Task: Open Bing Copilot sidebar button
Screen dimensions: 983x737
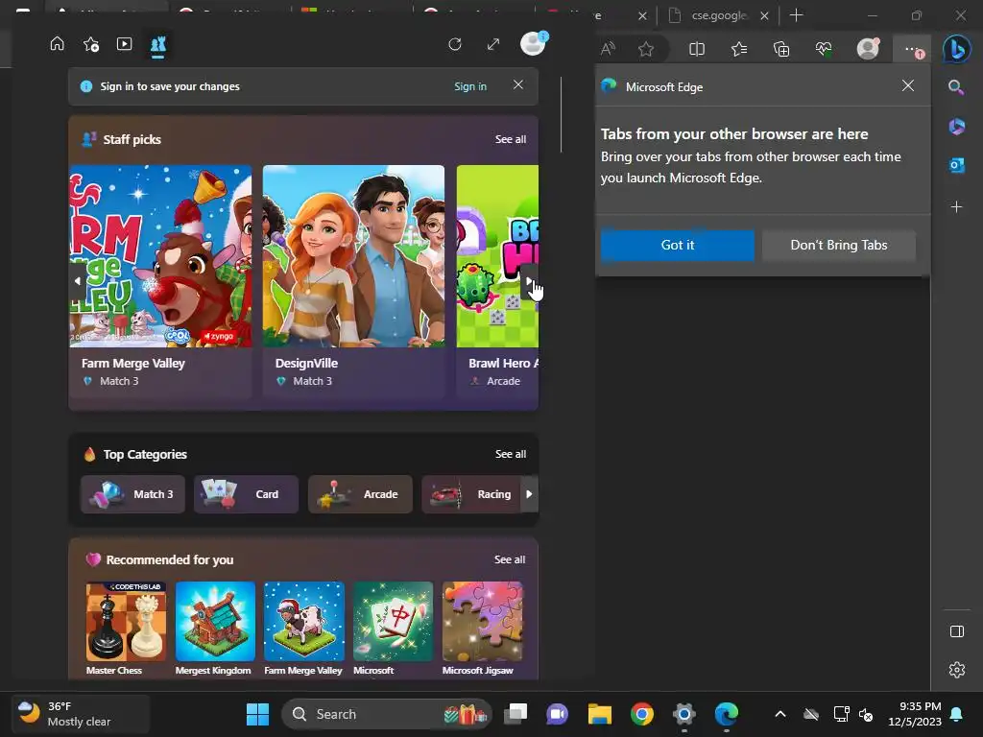Action: (957, 49)
